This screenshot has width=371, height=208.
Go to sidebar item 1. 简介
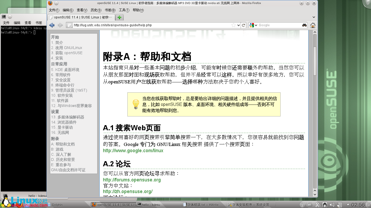[57, 43]
